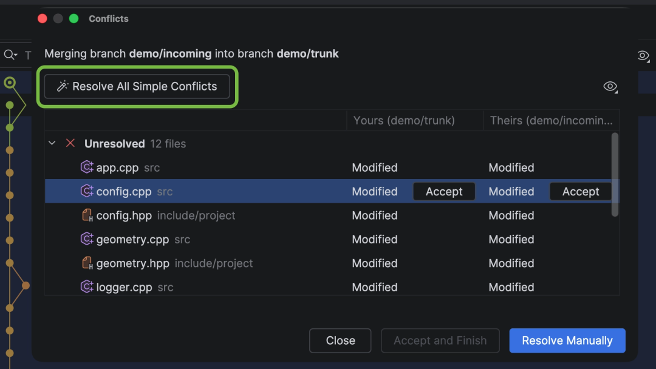Viewport: 656px width, 369px height.
Task: Click the green zoom window button
Action: (73, 18)
